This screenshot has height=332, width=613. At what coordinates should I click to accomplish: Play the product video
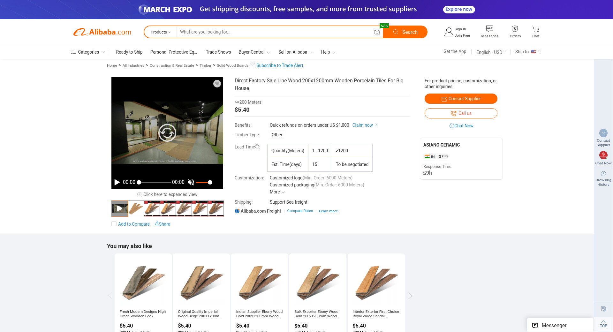tap(117, 182)
